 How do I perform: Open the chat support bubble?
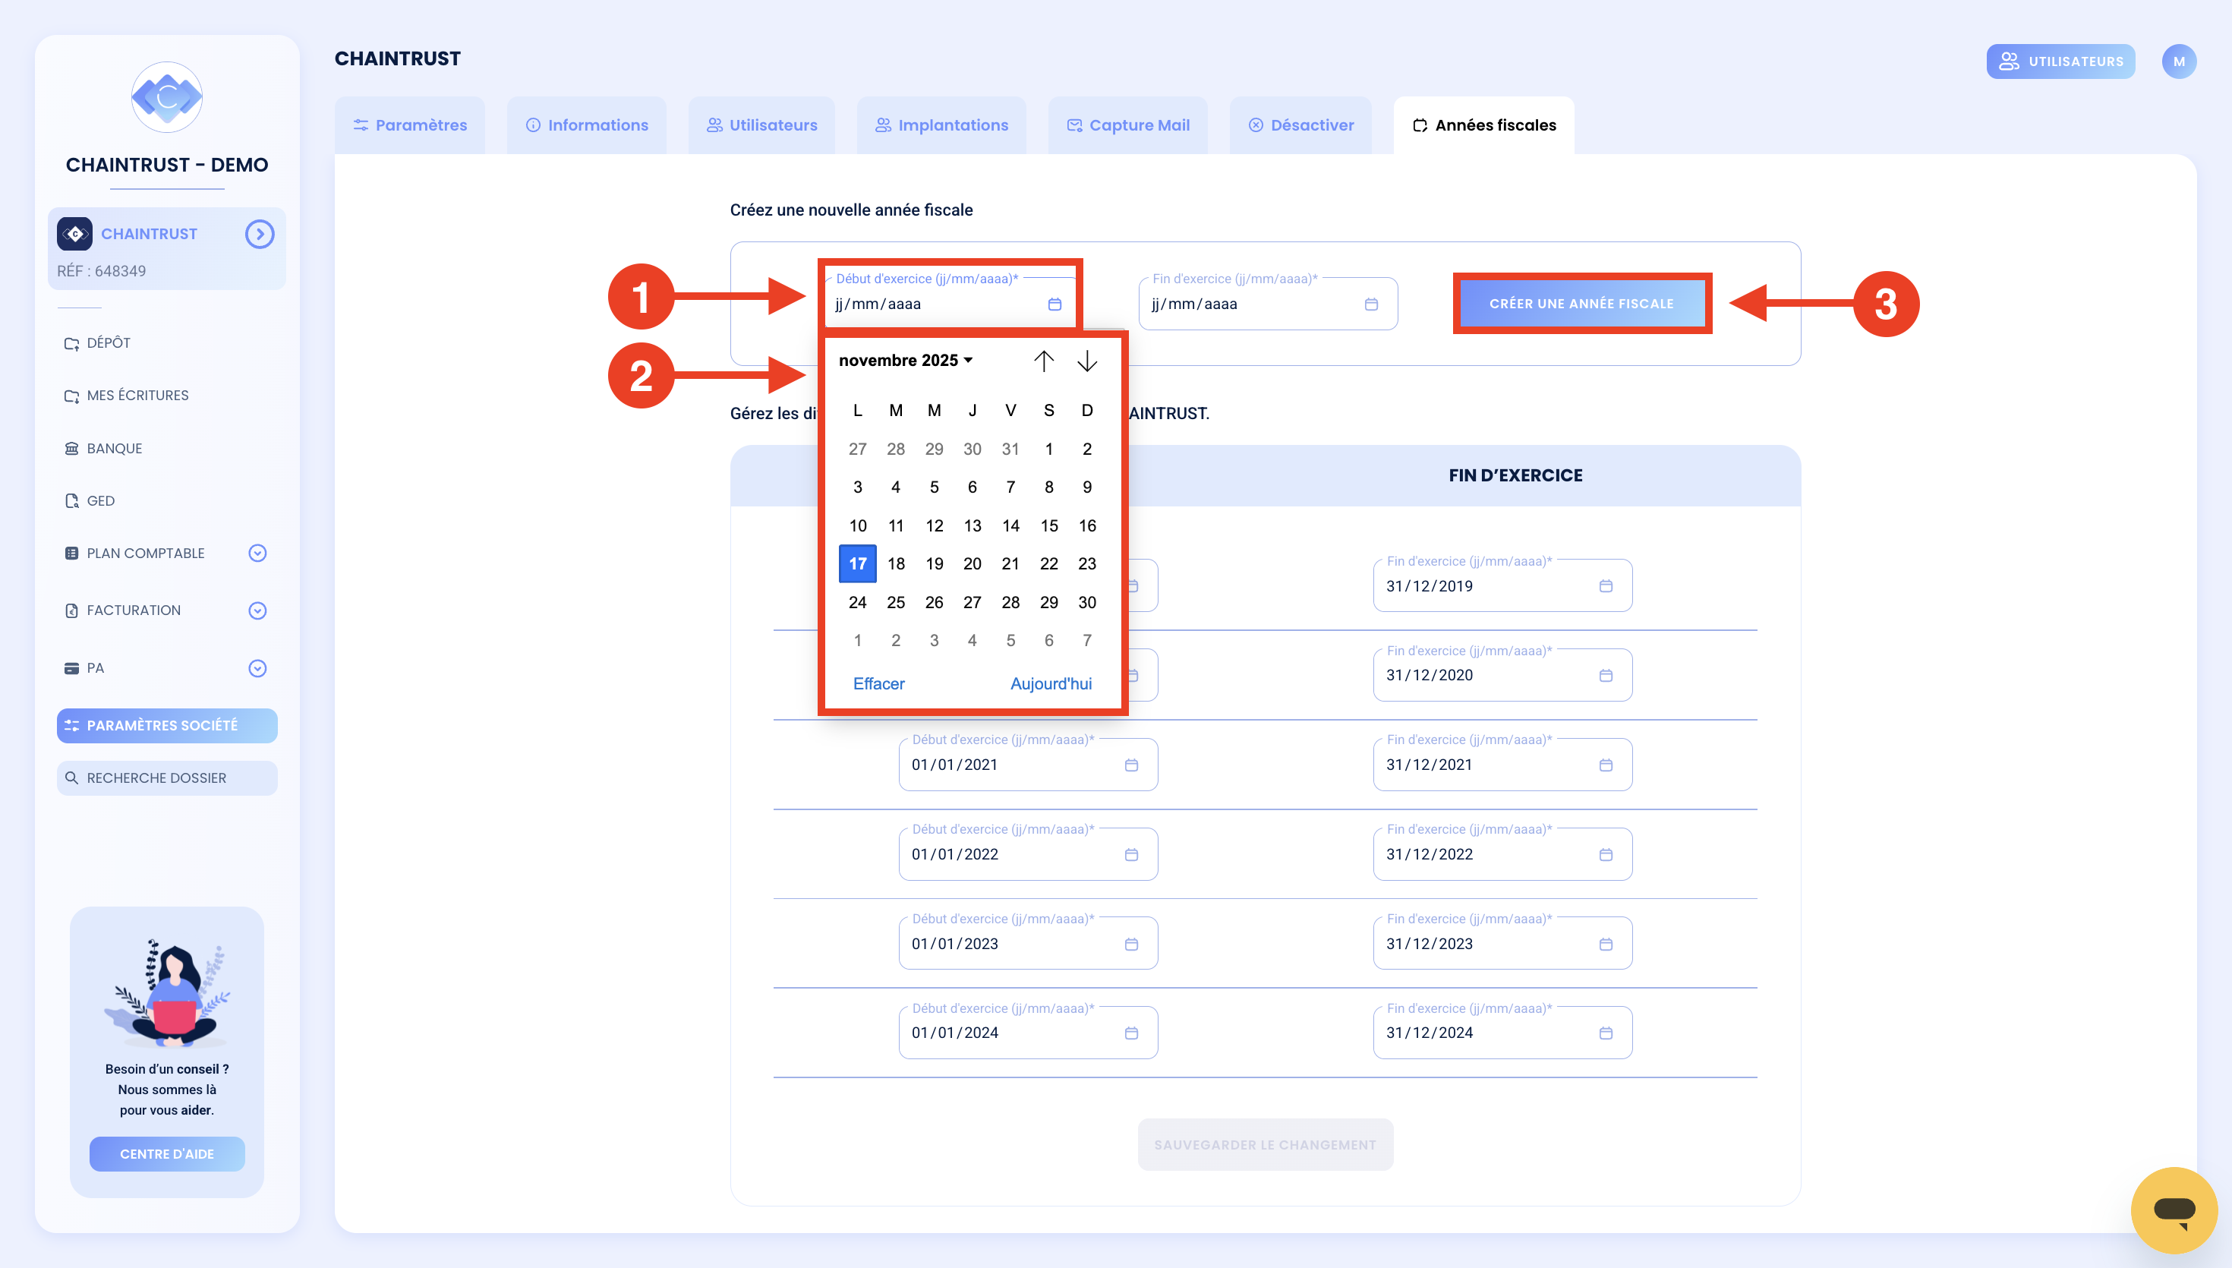pyautogui.click(x=2174, y=1209)
